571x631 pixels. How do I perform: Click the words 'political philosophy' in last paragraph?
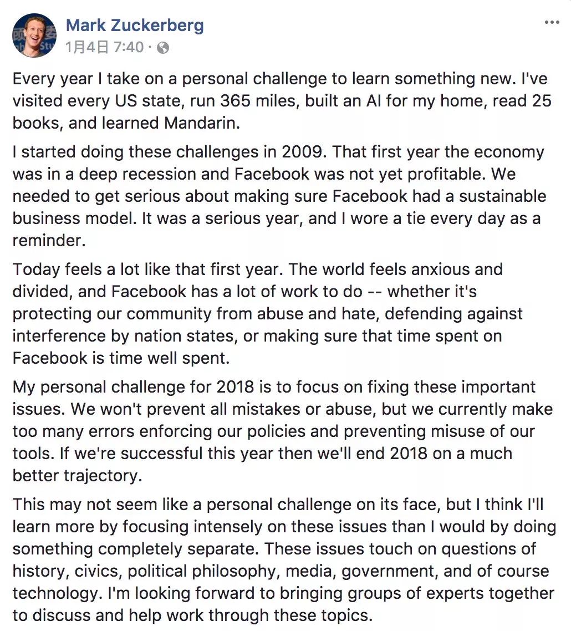[203, 571]
